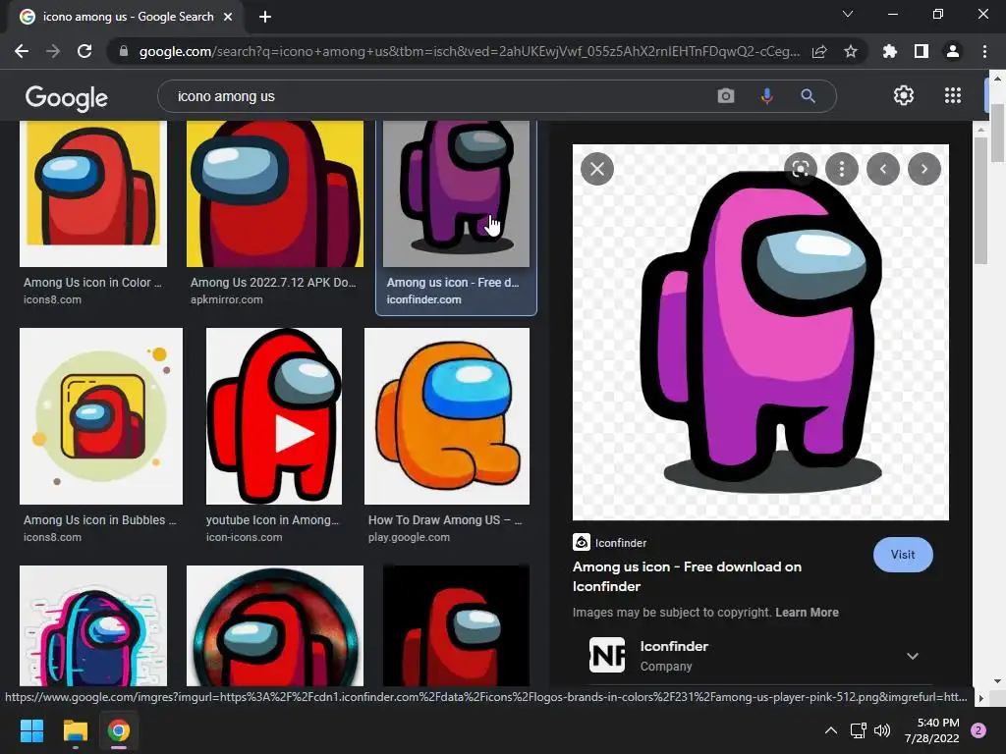Open Chrome three-dot menu
Screen dimensions: 1006x754
point(984,51)
